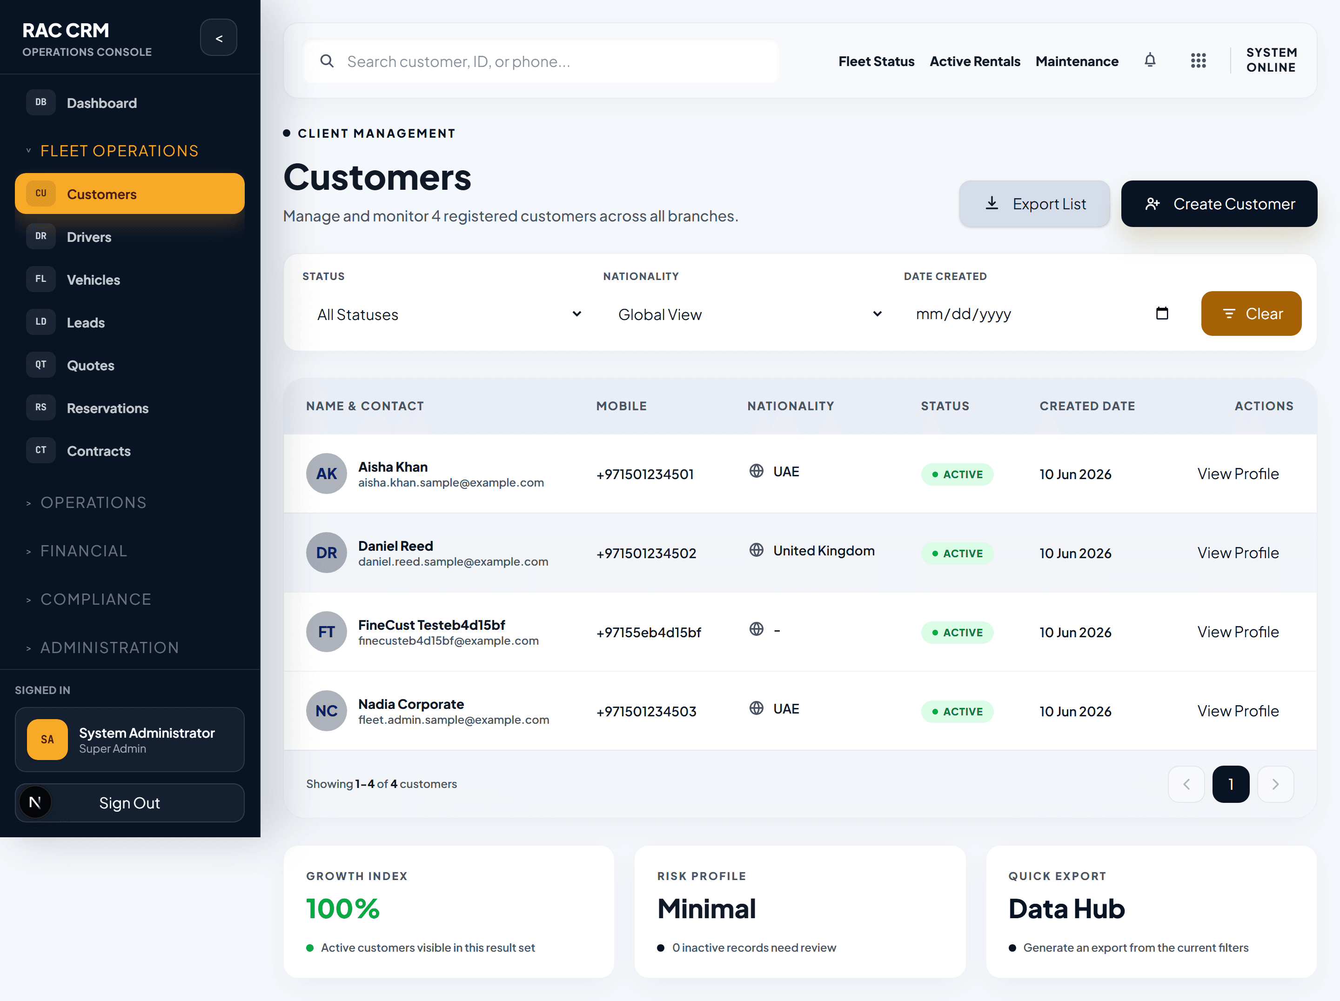Click System Administrator user card

pyautogui.click(x=130, y=740)
